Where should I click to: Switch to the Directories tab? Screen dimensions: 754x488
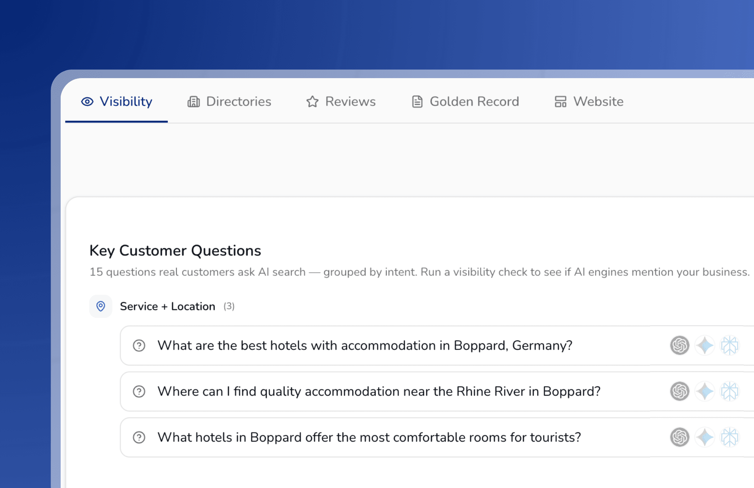(229, 102)
